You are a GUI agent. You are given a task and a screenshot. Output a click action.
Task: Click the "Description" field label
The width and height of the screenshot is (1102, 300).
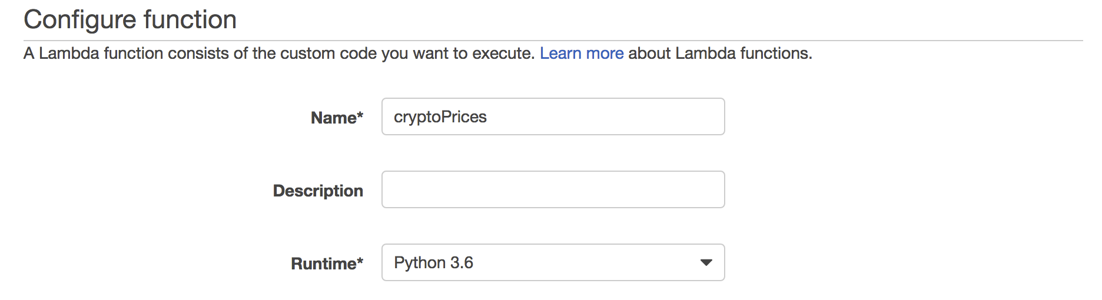318,191
